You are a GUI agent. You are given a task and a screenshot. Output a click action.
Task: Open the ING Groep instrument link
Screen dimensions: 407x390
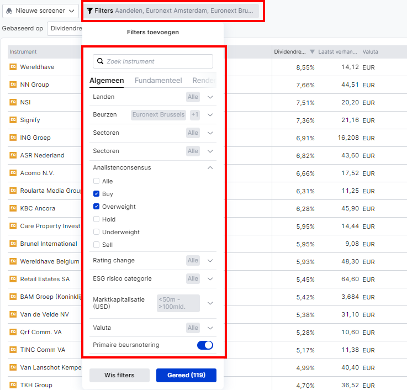coord(35,138)
